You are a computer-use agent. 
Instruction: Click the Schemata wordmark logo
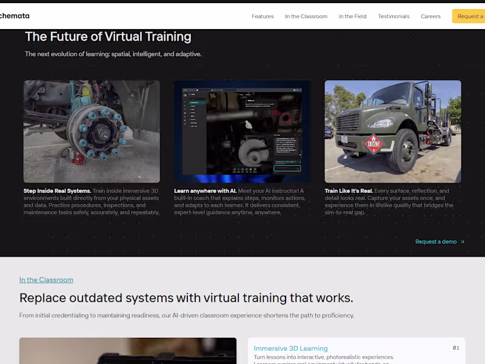point(15,16)
